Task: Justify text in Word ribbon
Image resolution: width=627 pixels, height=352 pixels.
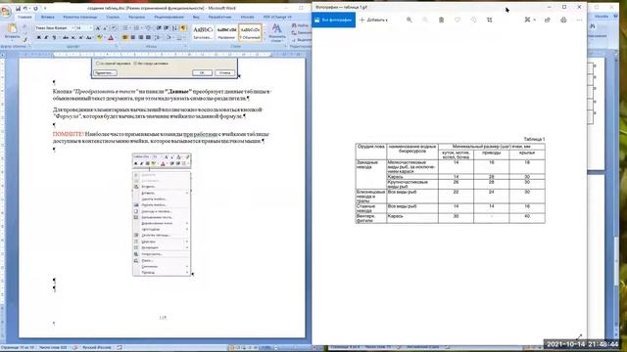Action: (x=148, y=37)
